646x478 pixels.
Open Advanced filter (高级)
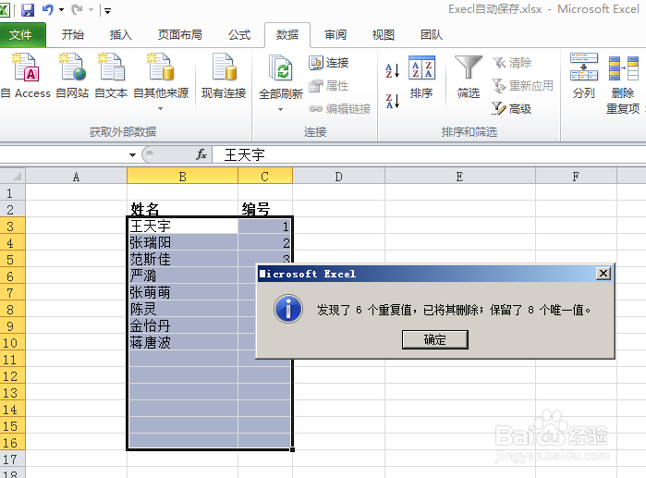coord(511,109)
